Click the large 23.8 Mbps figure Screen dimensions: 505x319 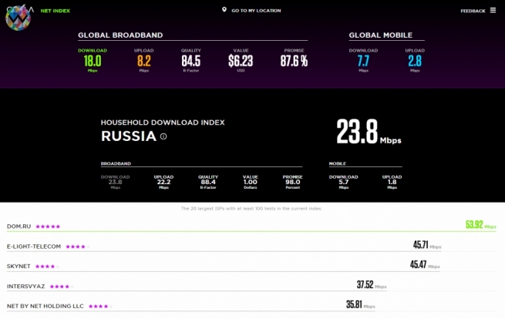point(369,132)
